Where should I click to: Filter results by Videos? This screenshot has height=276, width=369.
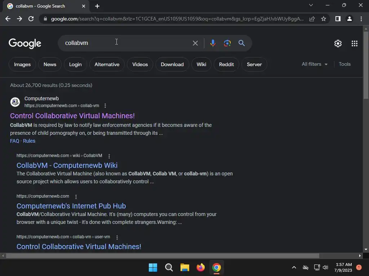click(140, 65)
